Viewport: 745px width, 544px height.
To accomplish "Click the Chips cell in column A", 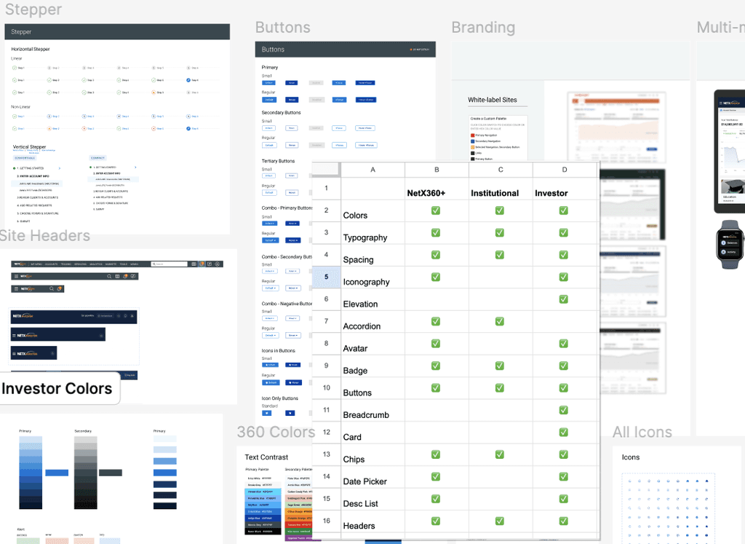I will coord(373,455).
